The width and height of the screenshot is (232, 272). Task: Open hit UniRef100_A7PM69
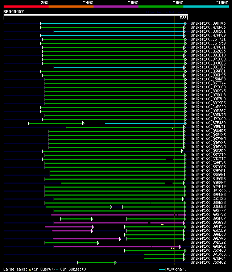click(208, 35)
